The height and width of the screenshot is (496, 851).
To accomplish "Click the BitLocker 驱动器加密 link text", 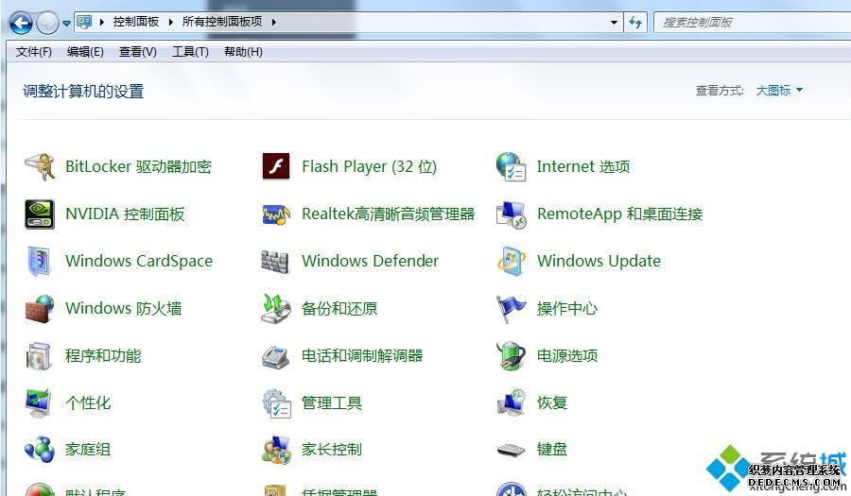I will (138, 166).
